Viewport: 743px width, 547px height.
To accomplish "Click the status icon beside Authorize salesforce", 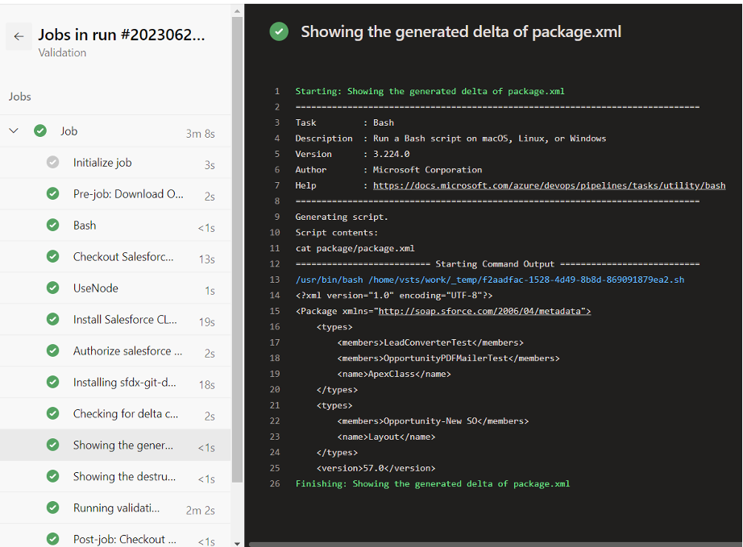I will click(x=52, y=350).
